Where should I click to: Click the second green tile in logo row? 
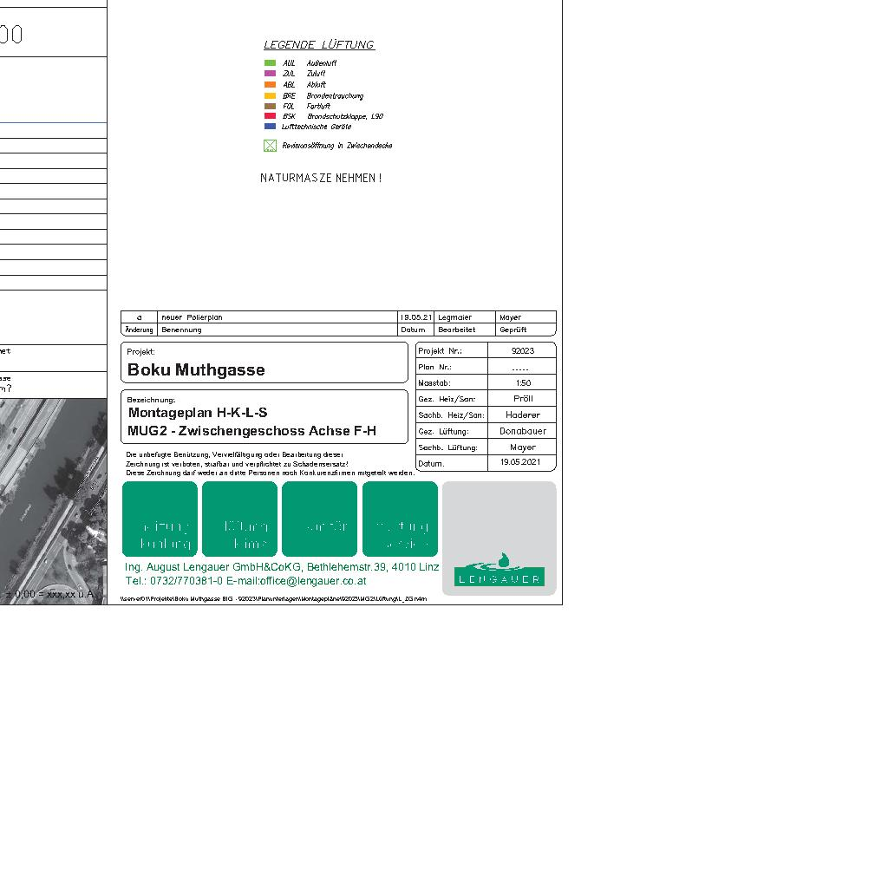(x=239, y=519)
